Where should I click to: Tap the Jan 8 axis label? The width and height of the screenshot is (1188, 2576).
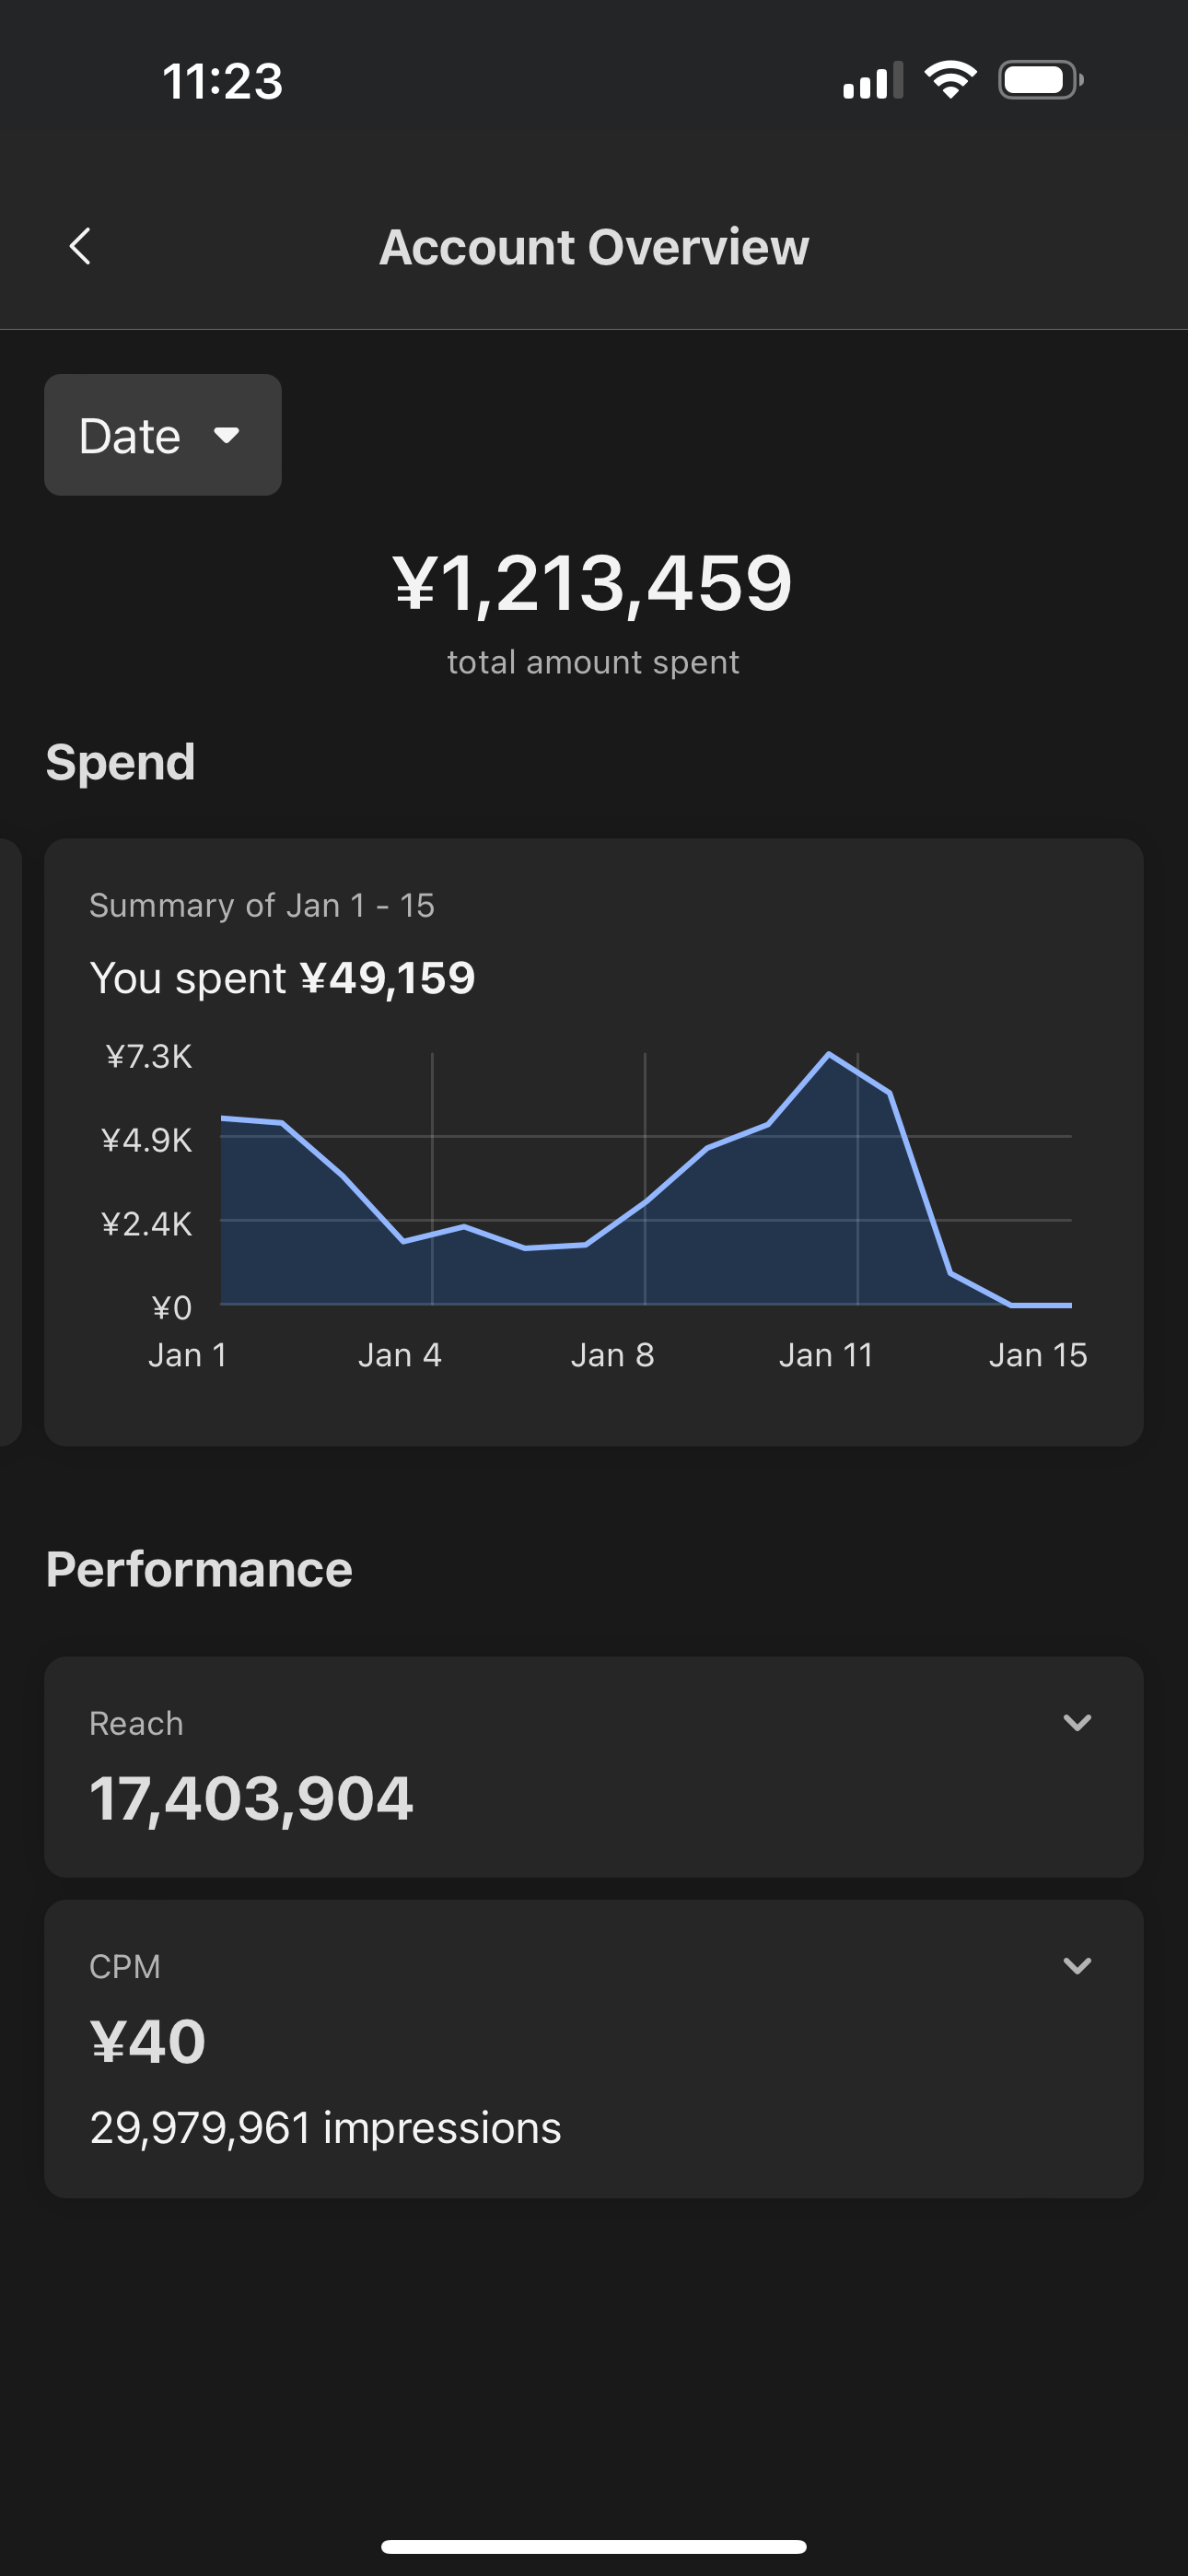[x=612, y=1355]
